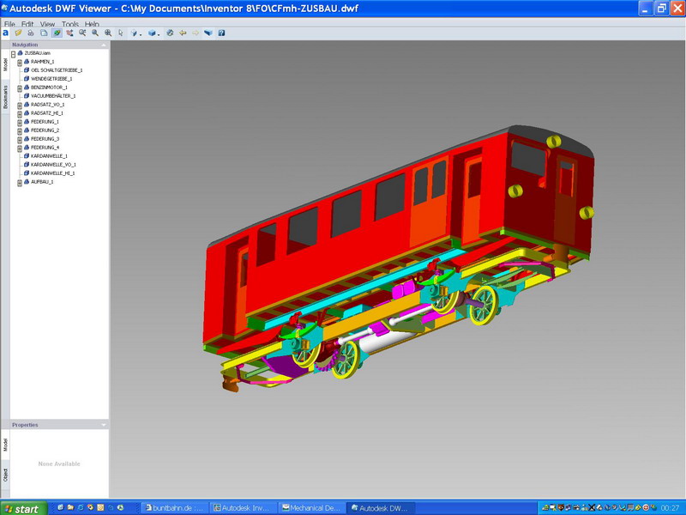Select FEDERUNG_1 tree item
686x515 pixels.
coord(45,122)
